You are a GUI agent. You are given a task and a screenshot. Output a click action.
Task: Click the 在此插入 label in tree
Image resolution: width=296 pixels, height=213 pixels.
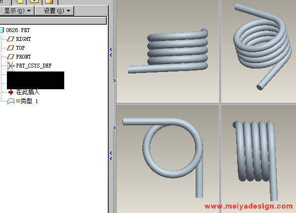[28, 92]
